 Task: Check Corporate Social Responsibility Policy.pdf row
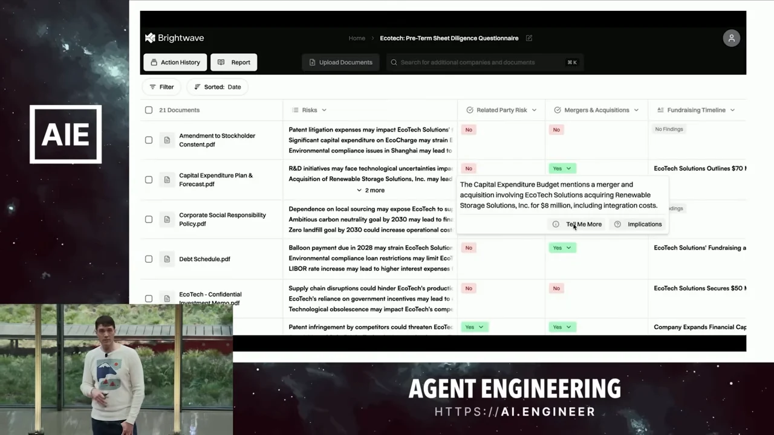(x=149, y=219)
